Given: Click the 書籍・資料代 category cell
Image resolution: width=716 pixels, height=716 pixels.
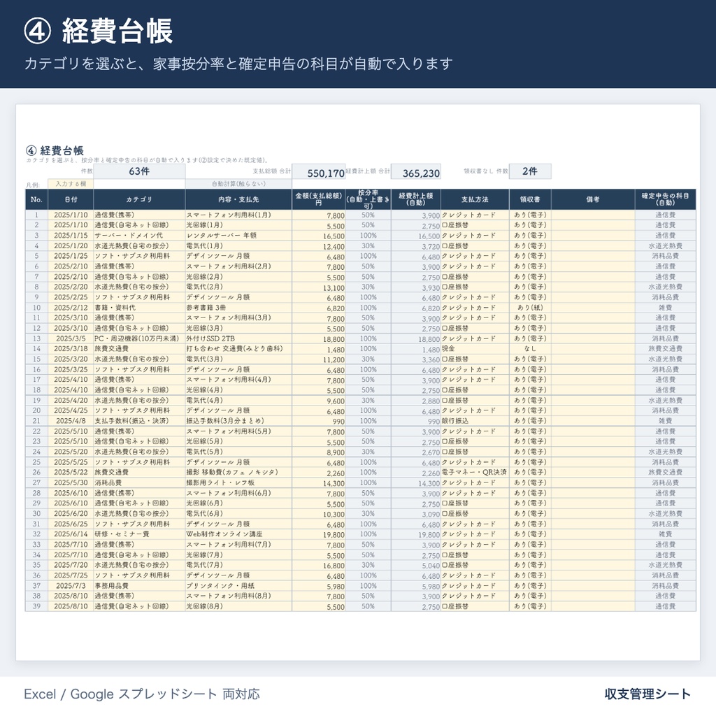Looking at the screenshot, I should coord(139,308).
